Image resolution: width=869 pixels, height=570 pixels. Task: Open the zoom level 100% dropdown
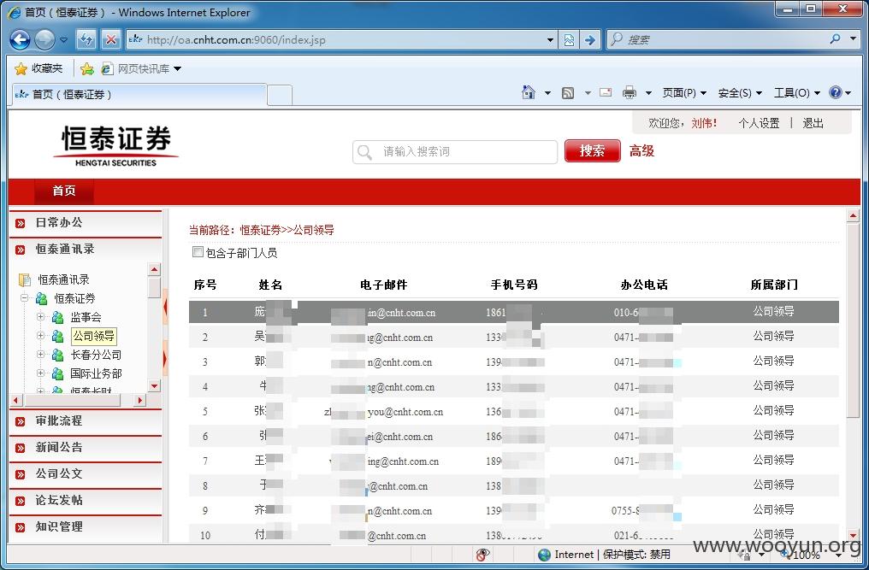[838, 555]
